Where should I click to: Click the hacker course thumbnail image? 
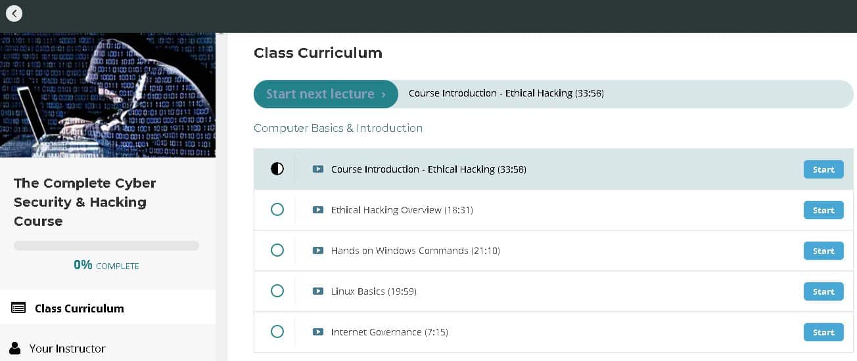108,95
